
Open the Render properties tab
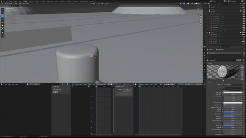pos(204,53)
